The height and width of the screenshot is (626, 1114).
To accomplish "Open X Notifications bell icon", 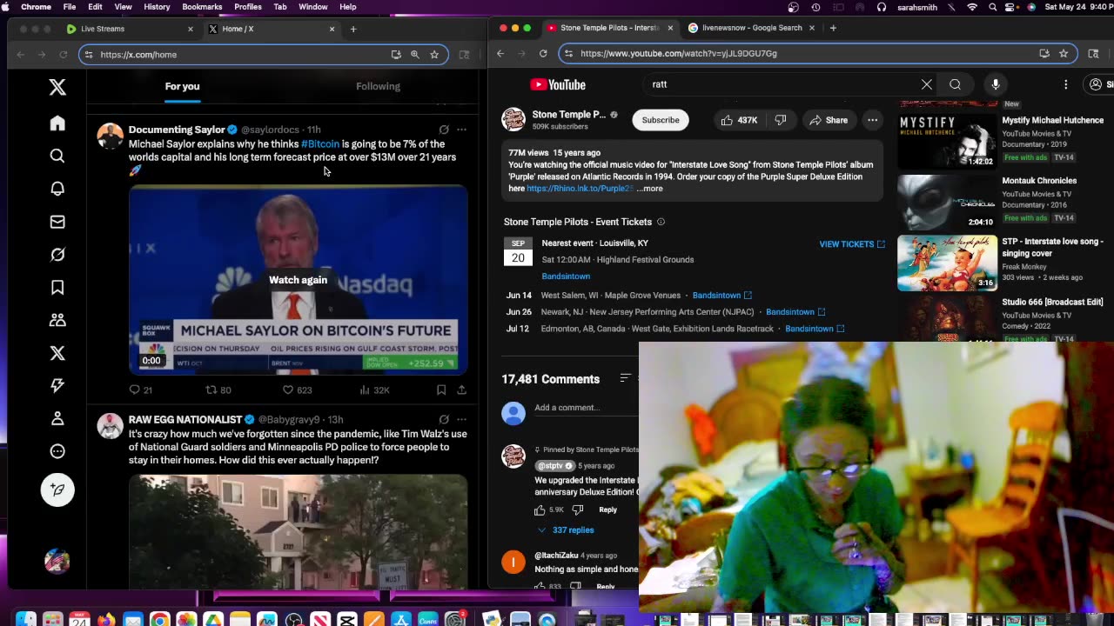I will [57, 189].
